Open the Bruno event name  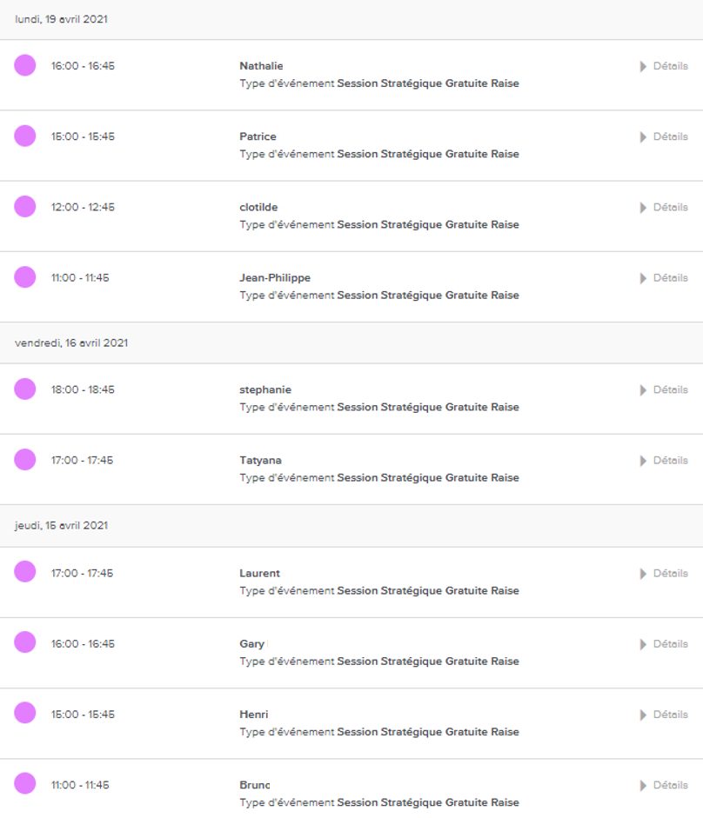[255, 785]
